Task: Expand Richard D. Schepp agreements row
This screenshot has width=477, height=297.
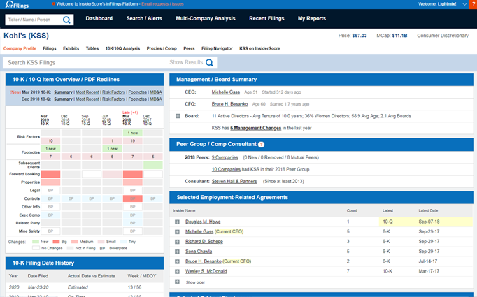Action: tap(177, 242)
